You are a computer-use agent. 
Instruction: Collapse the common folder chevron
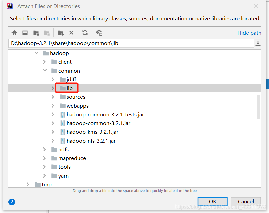click(x=45, y=70)
